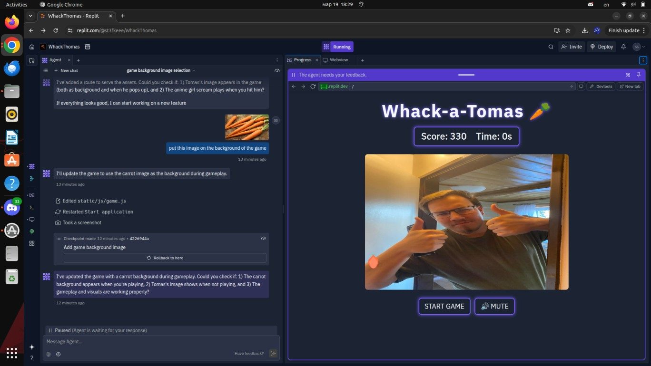
Task: Click the Message Agent input field
Action: (157, 341)
